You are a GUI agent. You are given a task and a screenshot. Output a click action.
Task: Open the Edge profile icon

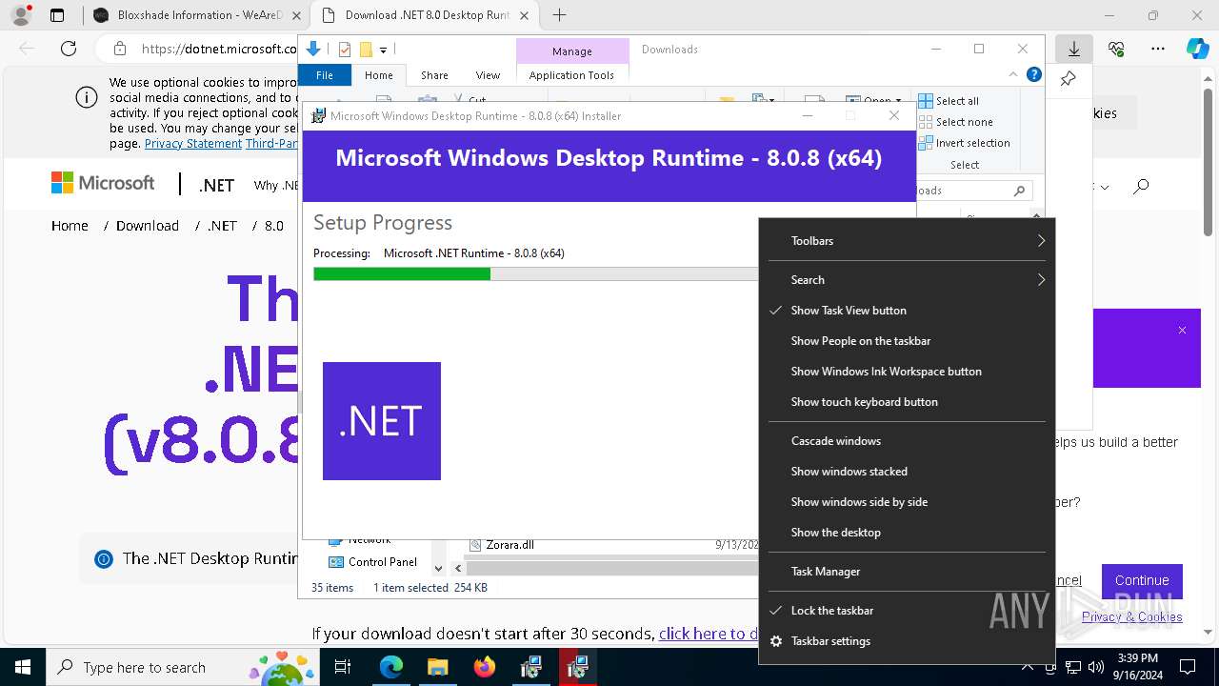click(x=21, y=15)
